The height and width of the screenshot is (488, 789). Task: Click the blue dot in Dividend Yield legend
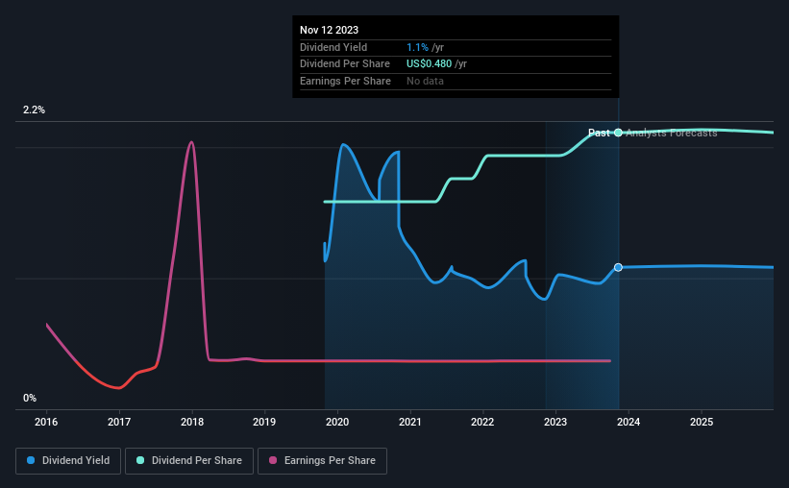pos(31,460)
